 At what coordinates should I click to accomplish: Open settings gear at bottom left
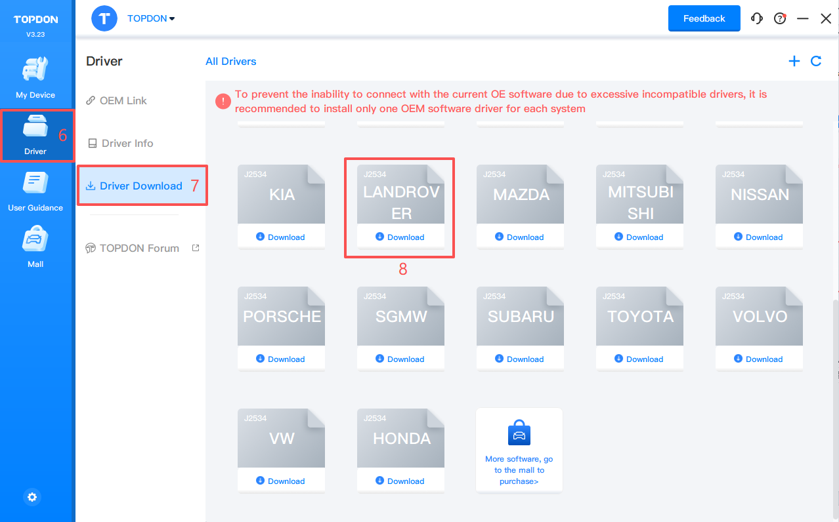click(x=32, y=497)
